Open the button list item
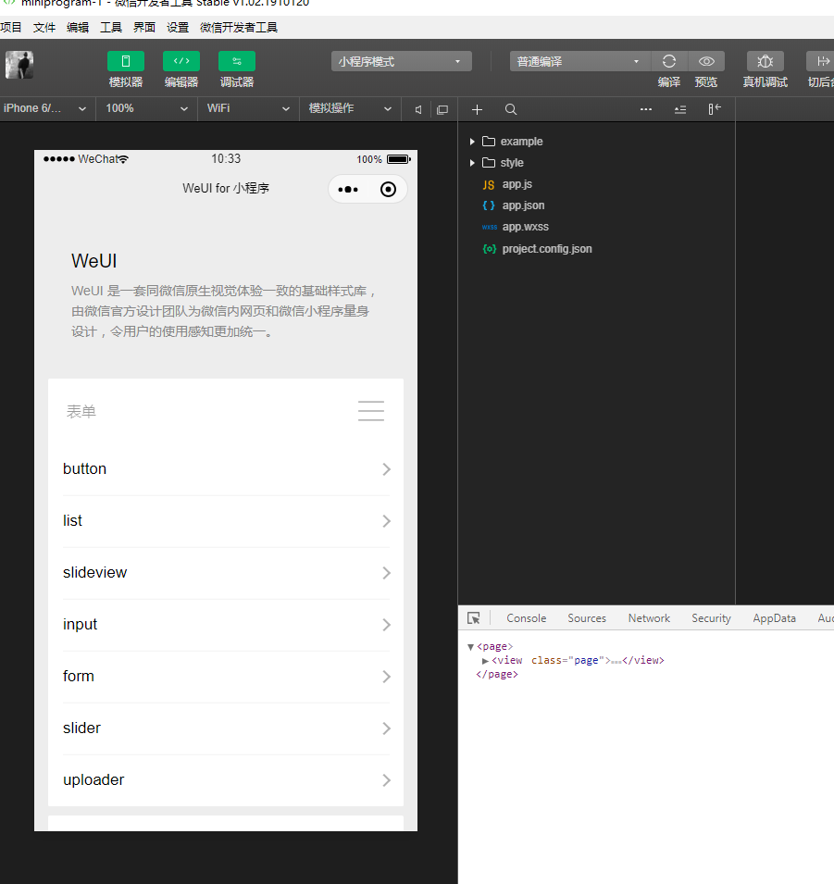This screenshot has height=884, width=834. coord(226,469)
